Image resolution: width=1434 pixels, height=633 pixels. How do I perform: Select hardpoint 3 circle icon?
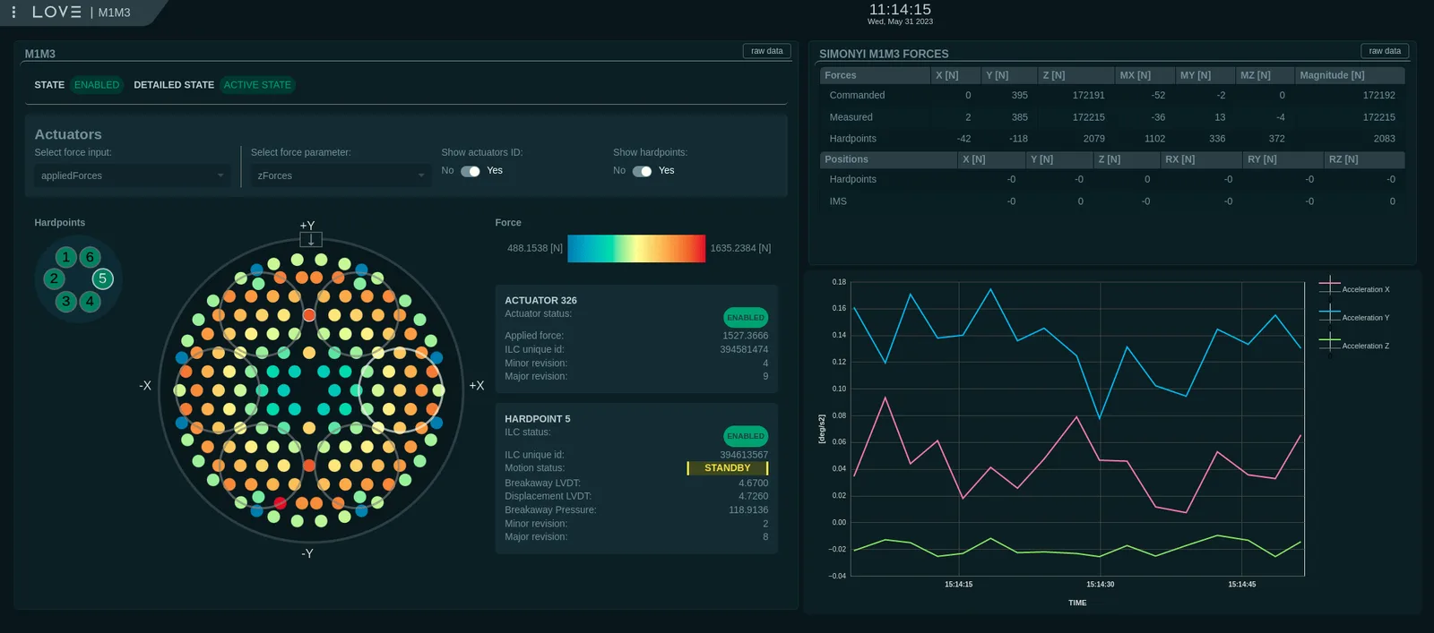tap(65, 301)
